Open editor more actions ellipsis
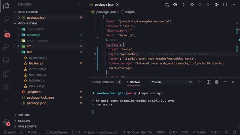Viewport: 240px width, 135px height. (x=233, y=4)
